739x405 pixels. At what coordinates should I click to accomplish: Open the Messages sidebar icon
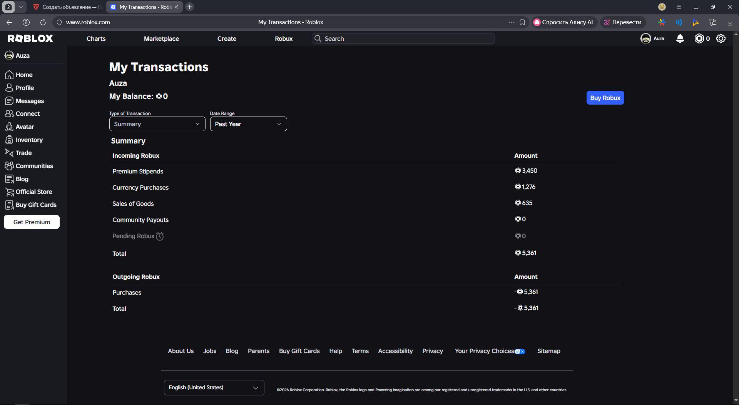[9, 101]
